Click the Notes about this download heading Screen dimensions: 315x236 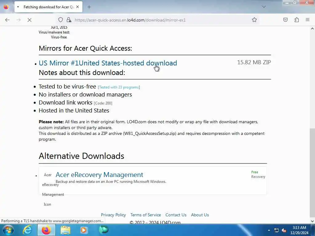point(82,73)
